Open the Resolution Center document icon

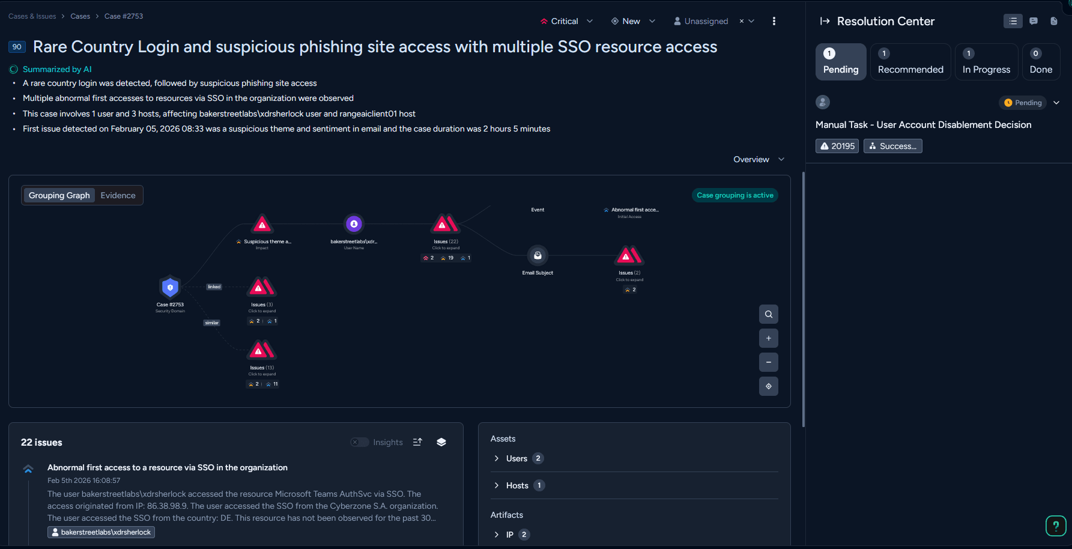click(x=1054, y=21)
